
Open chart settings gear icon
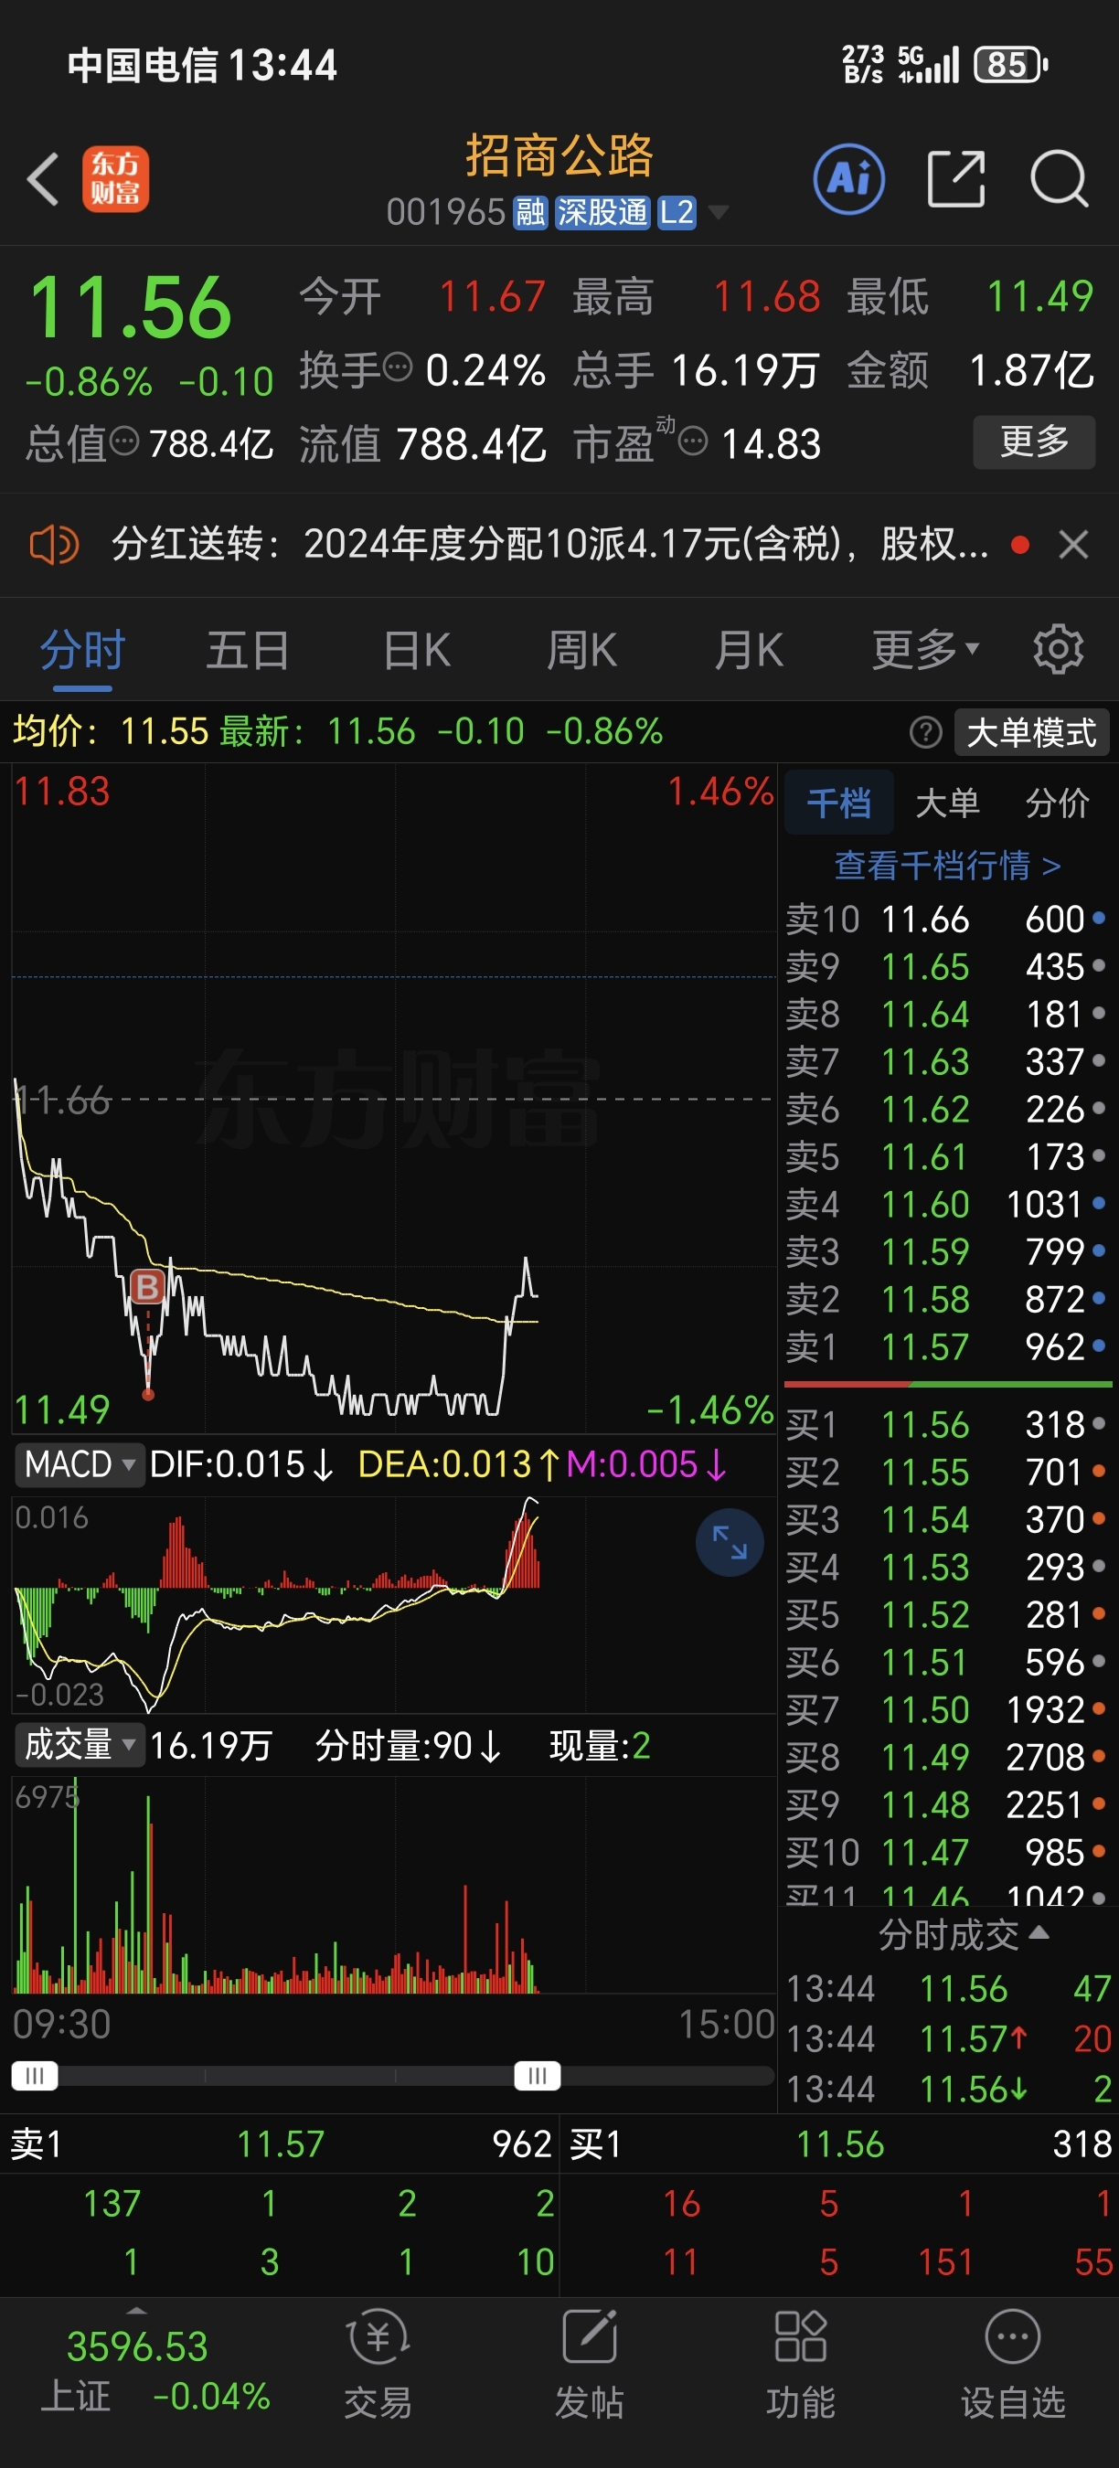click(x=1059, y=650)
